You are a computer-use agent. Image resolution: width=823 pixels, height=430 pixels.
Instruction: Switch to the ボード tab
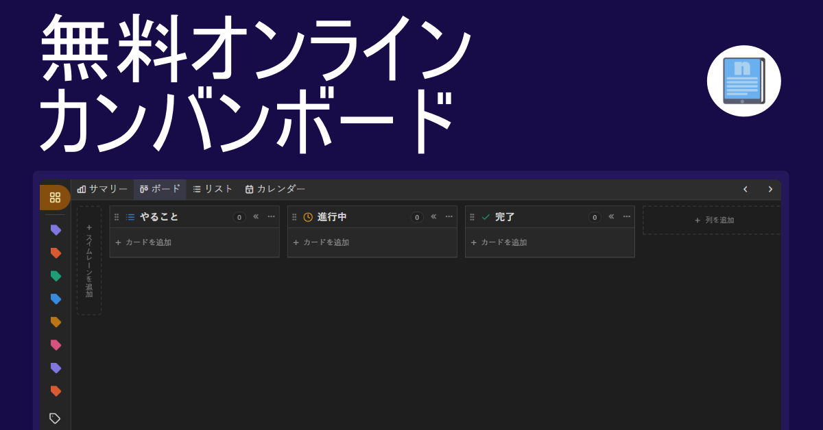(160, 189)
